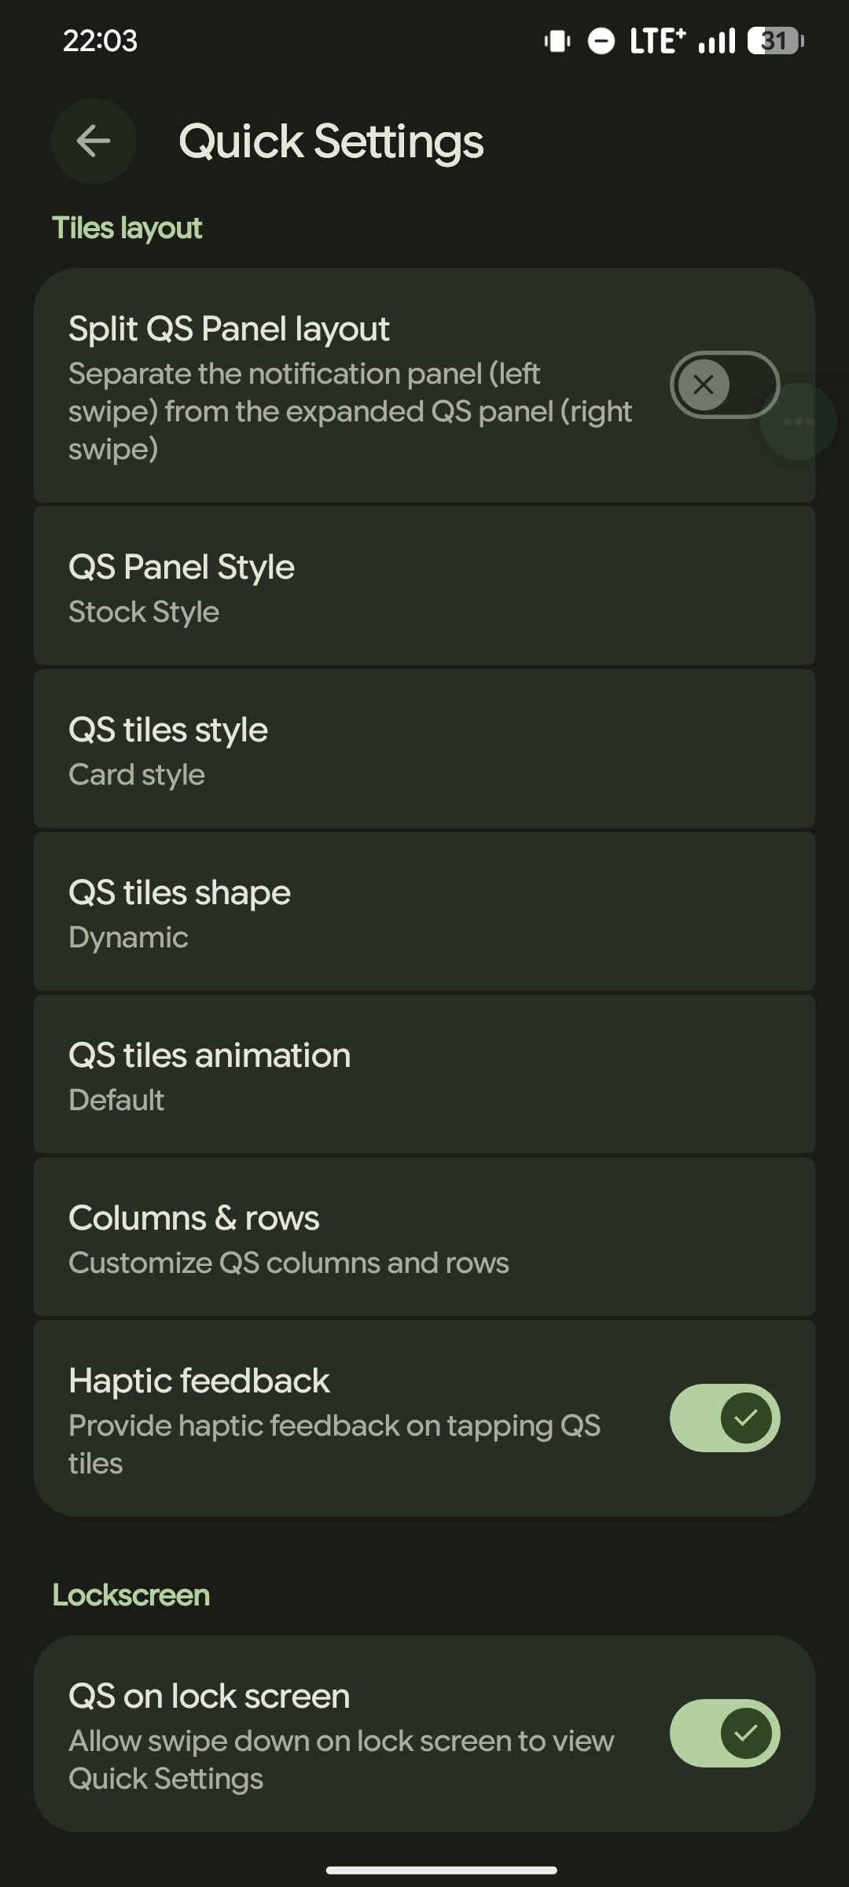
Task: Tap the Haptic feedback description text
Action: (334, 1444)
